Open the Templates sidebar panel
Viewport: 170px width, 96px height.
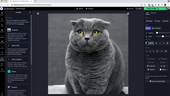(x=2, y=70)
